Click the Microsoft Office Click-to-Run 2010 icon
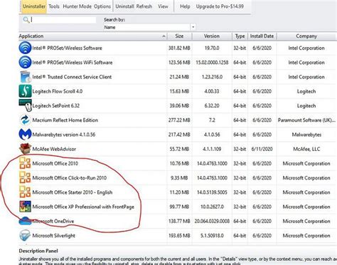The height and width of the screenshot is (265, 337). 25,177
